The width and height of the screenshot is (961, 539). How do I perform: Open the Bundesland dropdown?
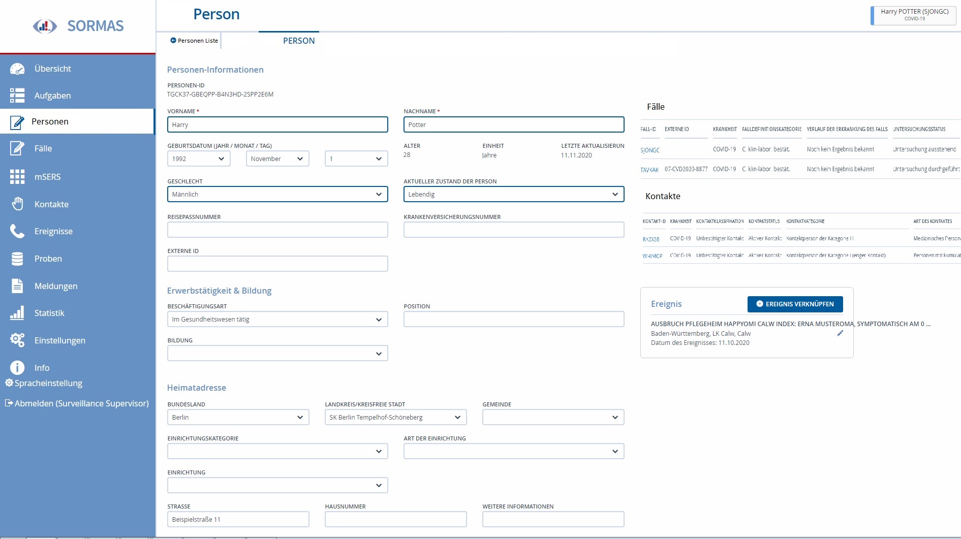(238, 417)
